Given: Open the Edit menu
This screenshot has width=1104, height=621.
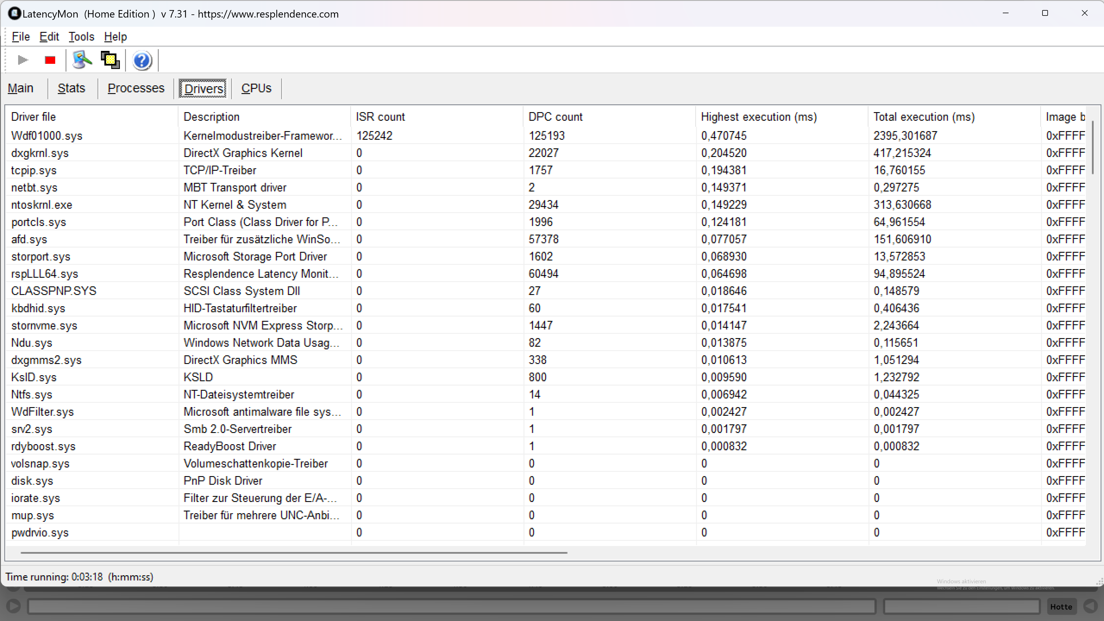Looking at the screenshot, I should 49,37.
